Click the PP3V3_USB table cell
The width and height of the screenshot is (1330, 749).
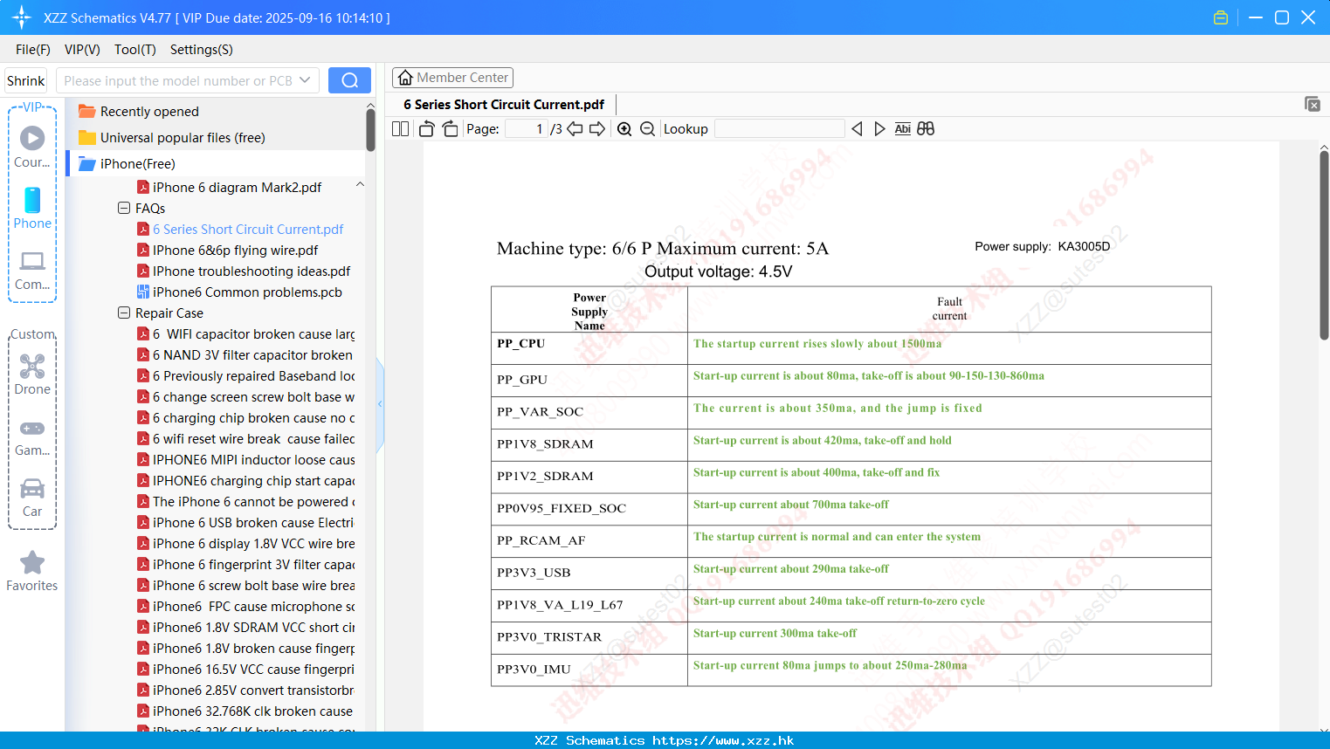click(589, 573)
